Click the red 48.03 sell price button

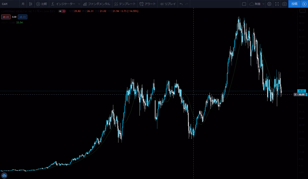[6, 17]
